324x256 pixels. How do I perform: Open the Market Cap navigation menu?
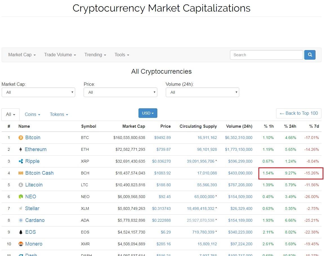click(22, 55)
